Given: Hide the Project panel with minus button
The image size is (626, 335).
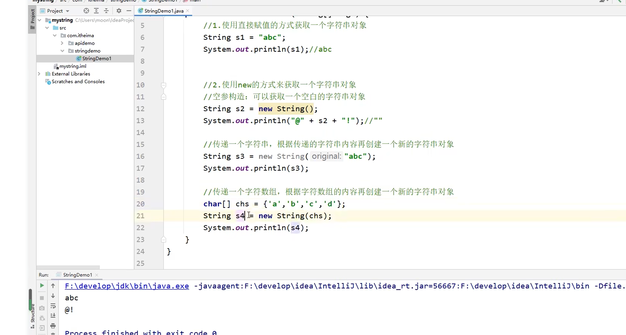Looking at the screenshot, I should [x=129, y=11].
